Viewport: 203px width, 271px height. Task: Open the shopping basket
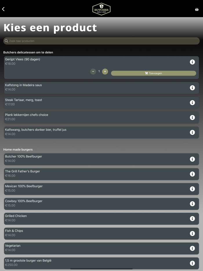coord(197,9)
